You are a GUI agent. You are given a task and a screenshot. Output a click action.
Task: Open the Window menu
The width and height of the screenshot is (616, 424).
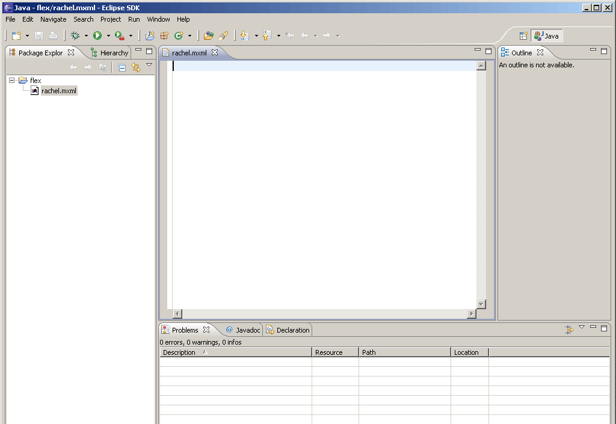[x=158, y=19]
